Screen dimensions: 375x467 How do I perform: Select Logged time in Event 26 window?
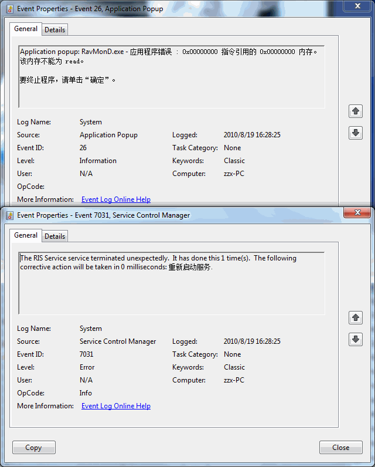point(252,135)
